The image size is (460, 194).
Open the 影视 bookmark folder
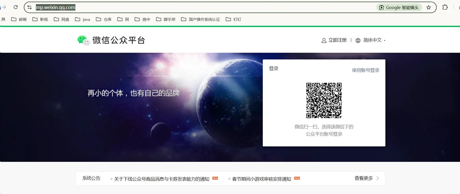tap(40, 19)
